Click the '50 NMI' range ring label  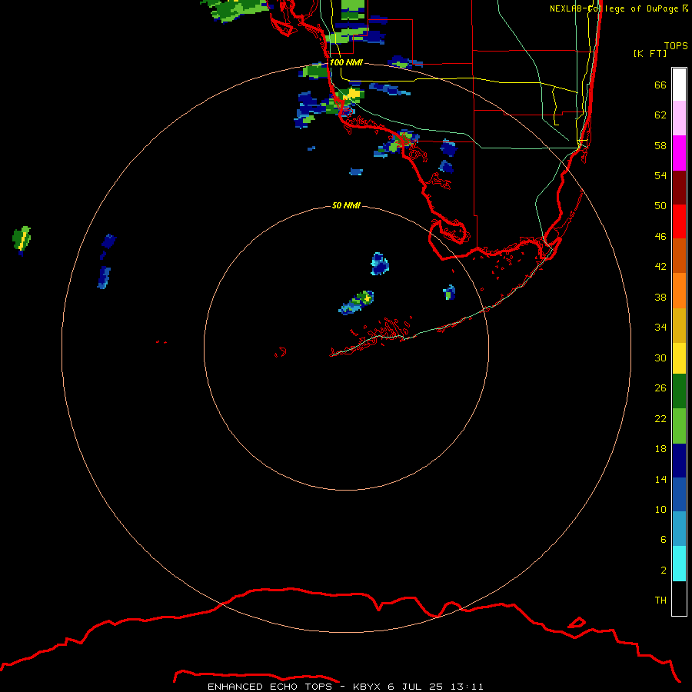345,205
